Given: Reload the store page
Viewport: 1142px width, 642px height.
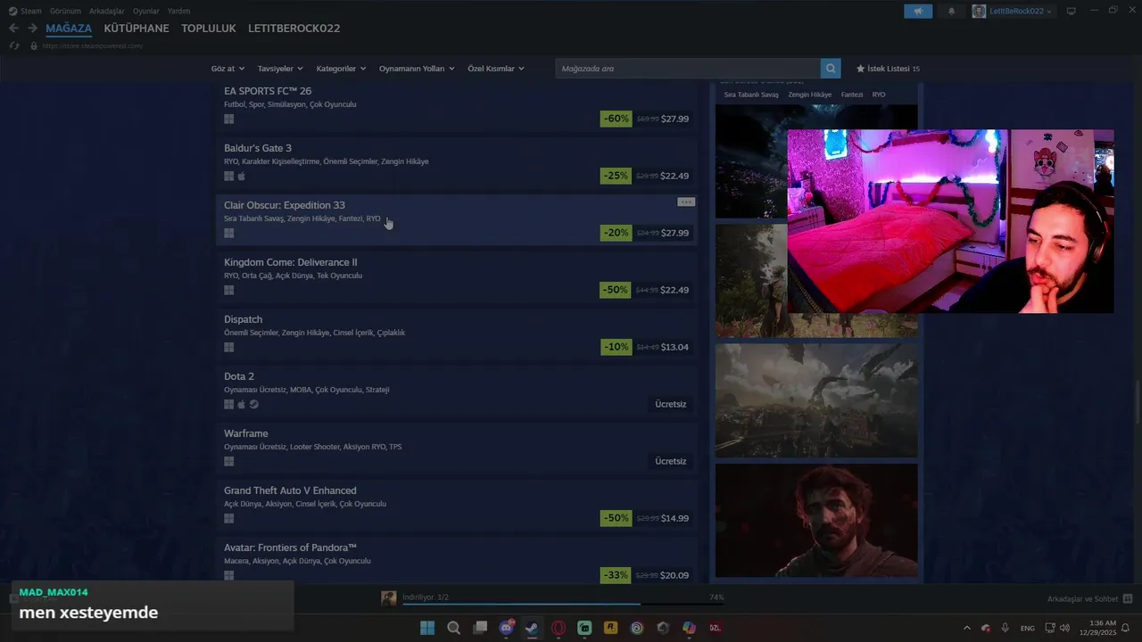Looking at the screenshot, I should (14, 45).
